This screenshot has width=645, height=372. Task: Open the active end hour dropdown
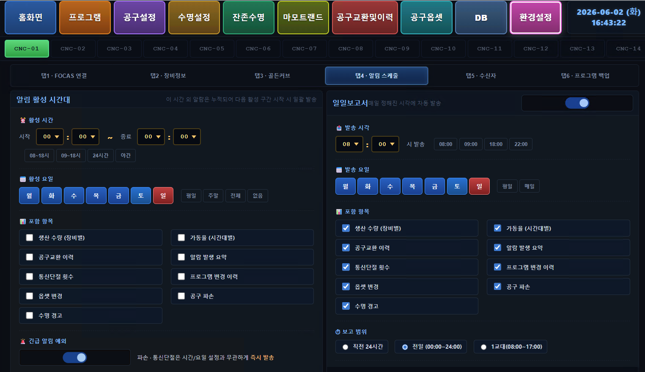point(151,137)
